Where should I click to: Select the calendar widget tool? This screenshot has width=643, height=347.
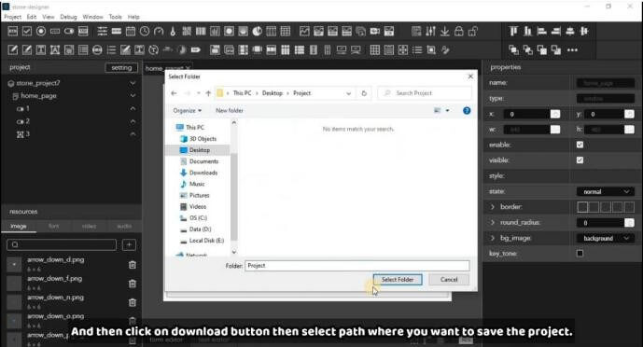point(131,31)
